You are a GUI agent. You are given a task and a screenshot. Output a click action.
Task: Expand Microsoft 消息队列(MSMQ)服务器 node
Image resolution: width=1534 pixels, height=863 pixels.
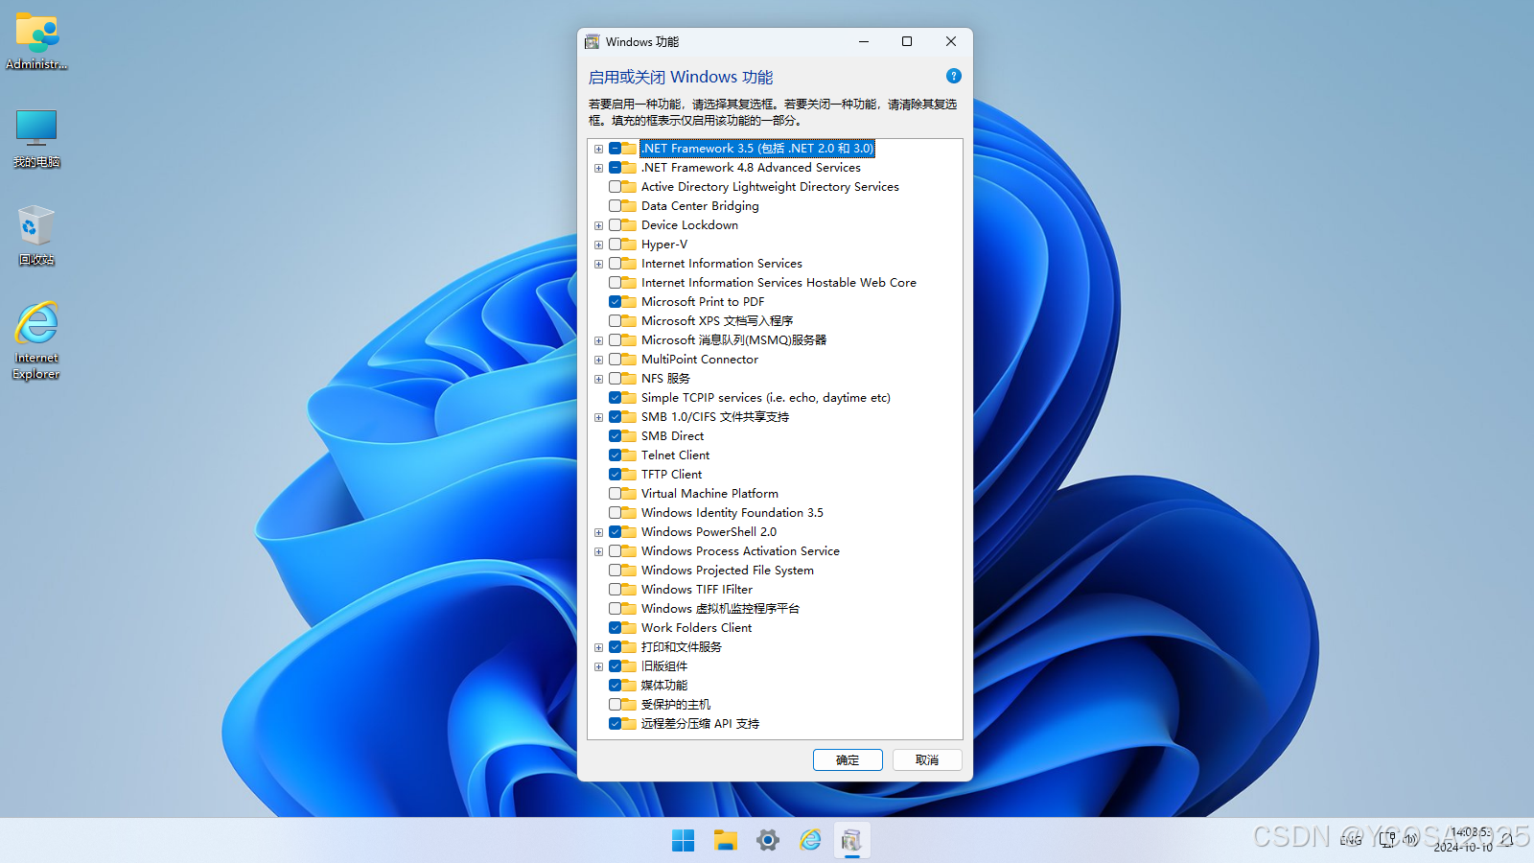(x=598, y=340)
